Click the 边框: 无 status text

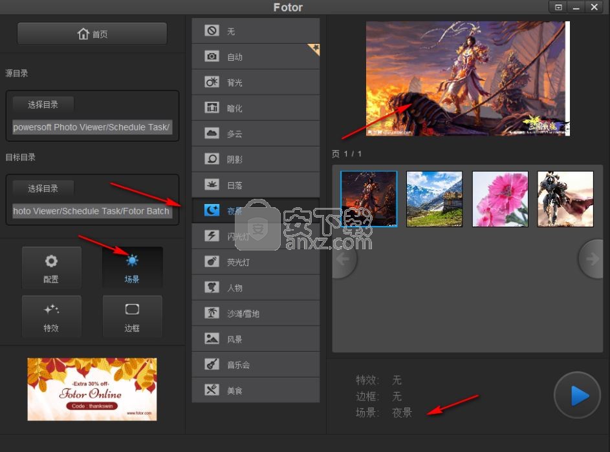378,396
